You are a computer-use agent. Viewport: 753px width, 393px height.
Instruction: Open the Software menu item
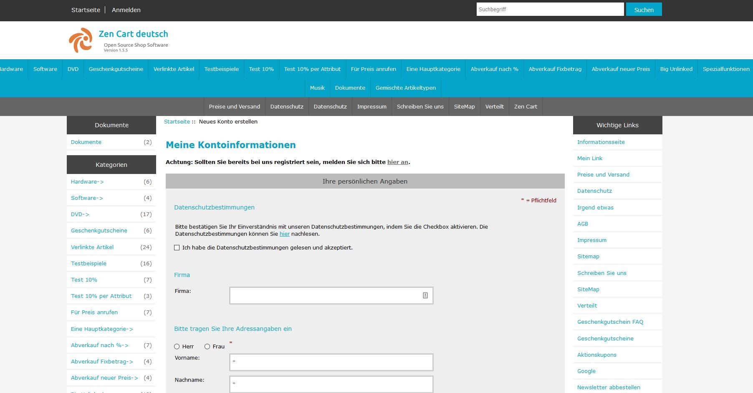pos(45,69)
